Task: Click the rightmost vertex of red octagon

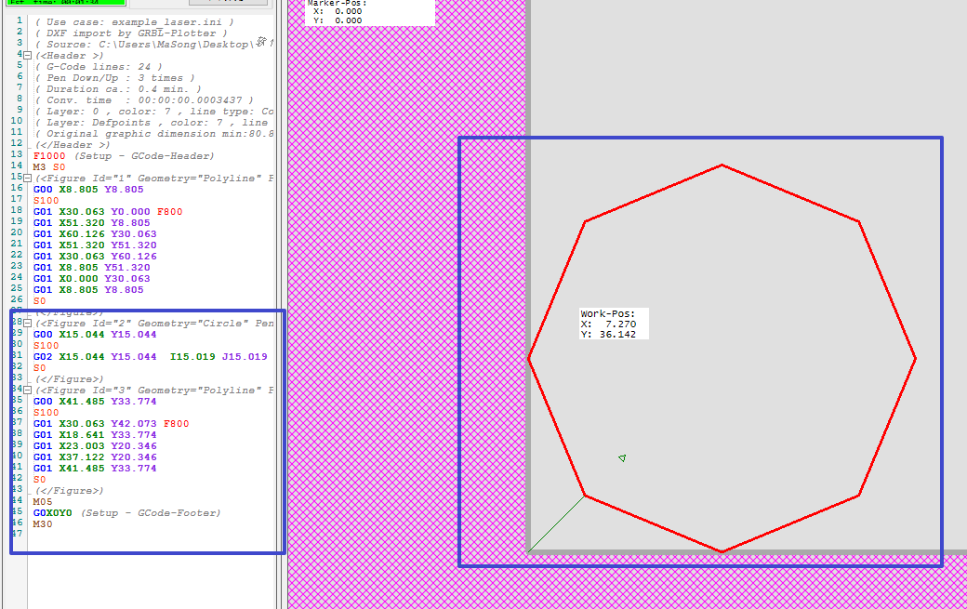Action: [x=915, y=358]
